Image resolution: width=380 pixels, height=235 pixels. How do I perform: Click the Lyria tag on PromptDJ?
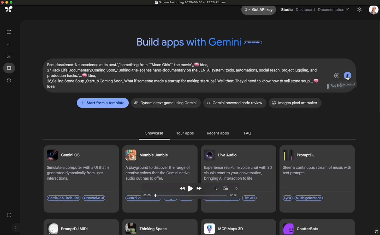click(288, 198)
